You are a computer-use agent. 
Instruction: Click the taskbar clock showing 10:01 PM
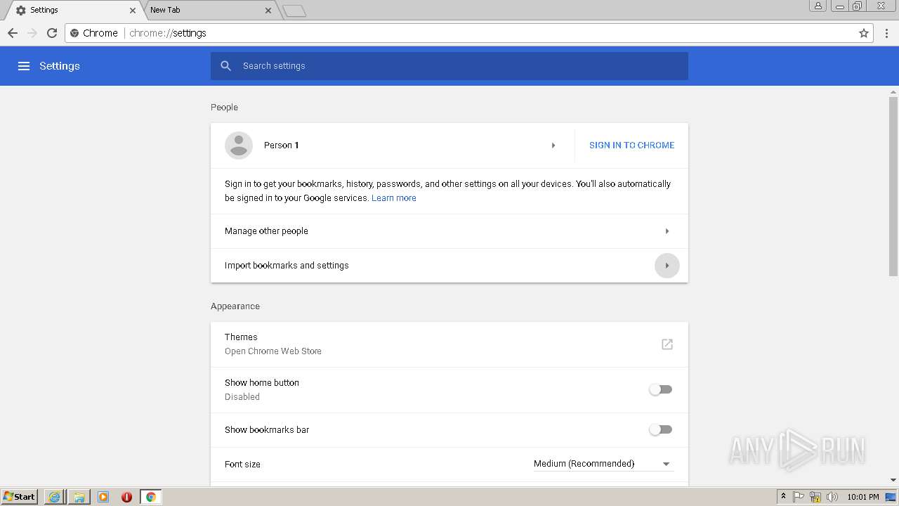(x=862, y=497)
